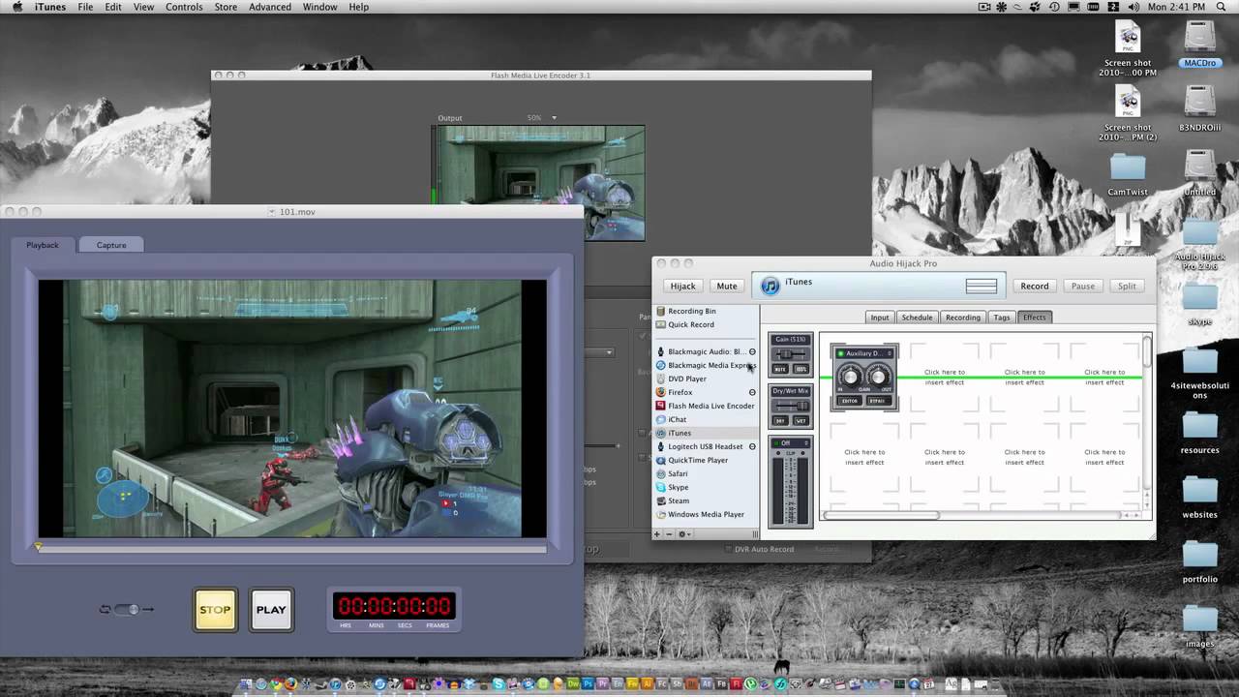Switch mix to Dry
This screenshot has height=697, width=1239.
[x=781, y=421]
